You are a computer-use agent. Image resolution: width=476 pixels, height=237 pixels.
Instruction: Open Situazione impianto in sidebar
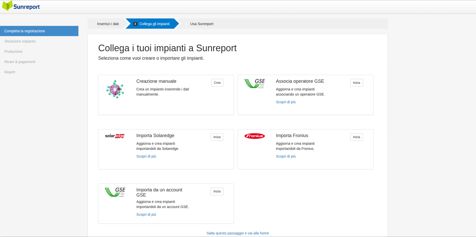pyautogui.click(x=20, y=41)
